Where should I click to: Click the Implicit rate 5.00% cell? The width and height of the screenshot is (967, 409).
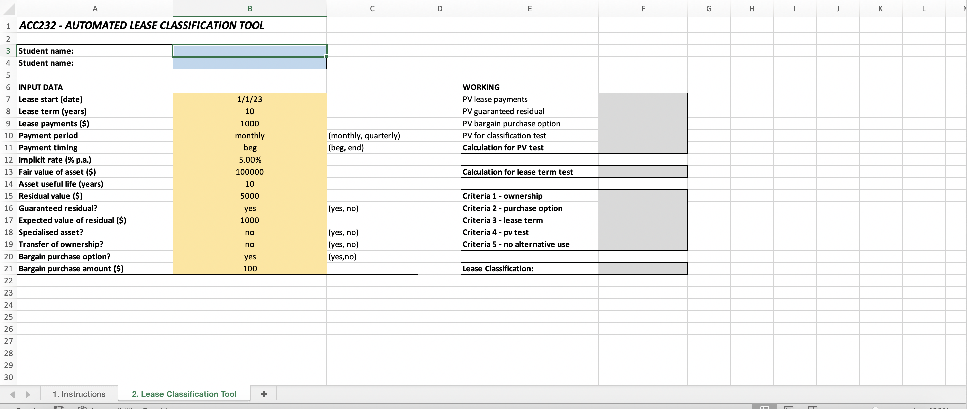point(249,160)
